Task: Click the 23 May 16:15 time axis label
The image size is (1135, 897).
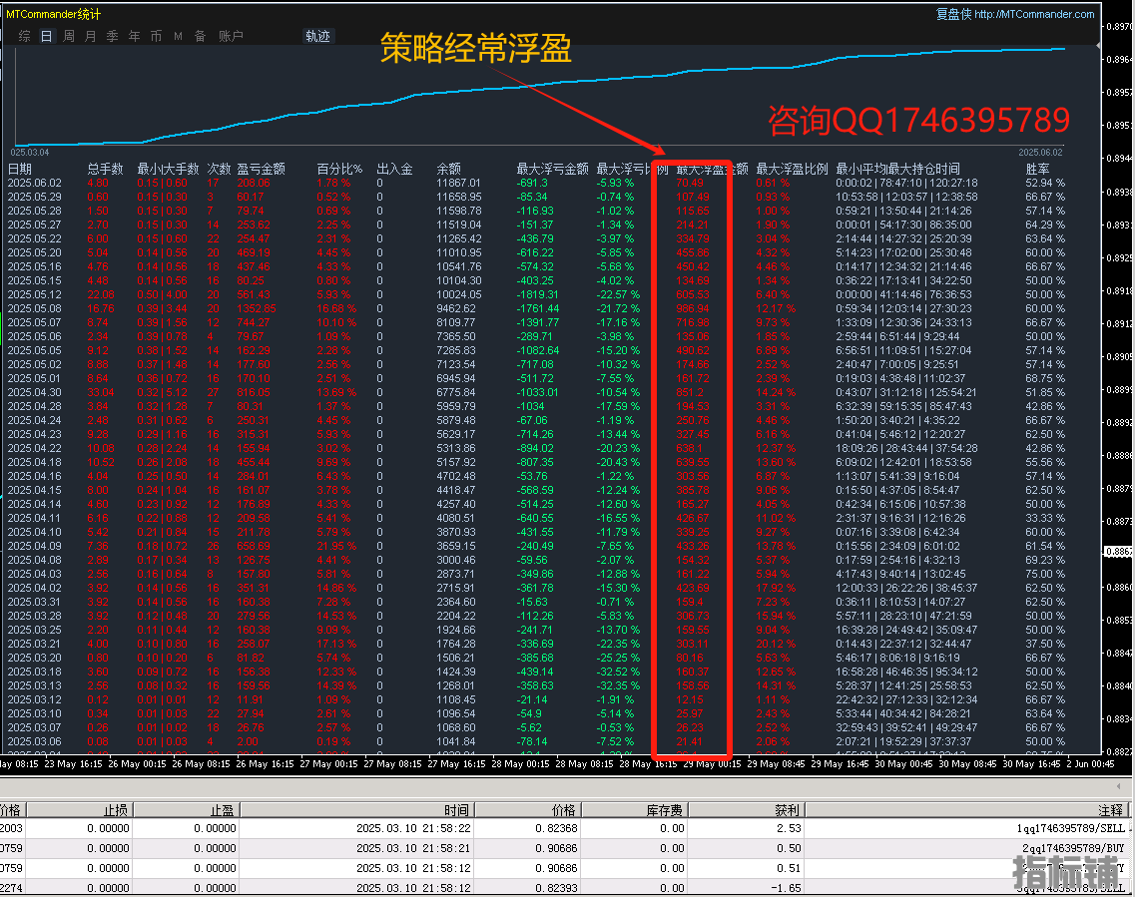Action: [x=73, y=764]
